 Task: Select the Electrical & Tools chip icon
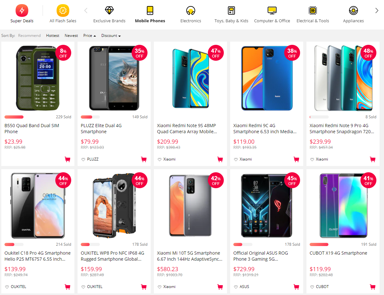pyautogui.click(x=313, y=10)
